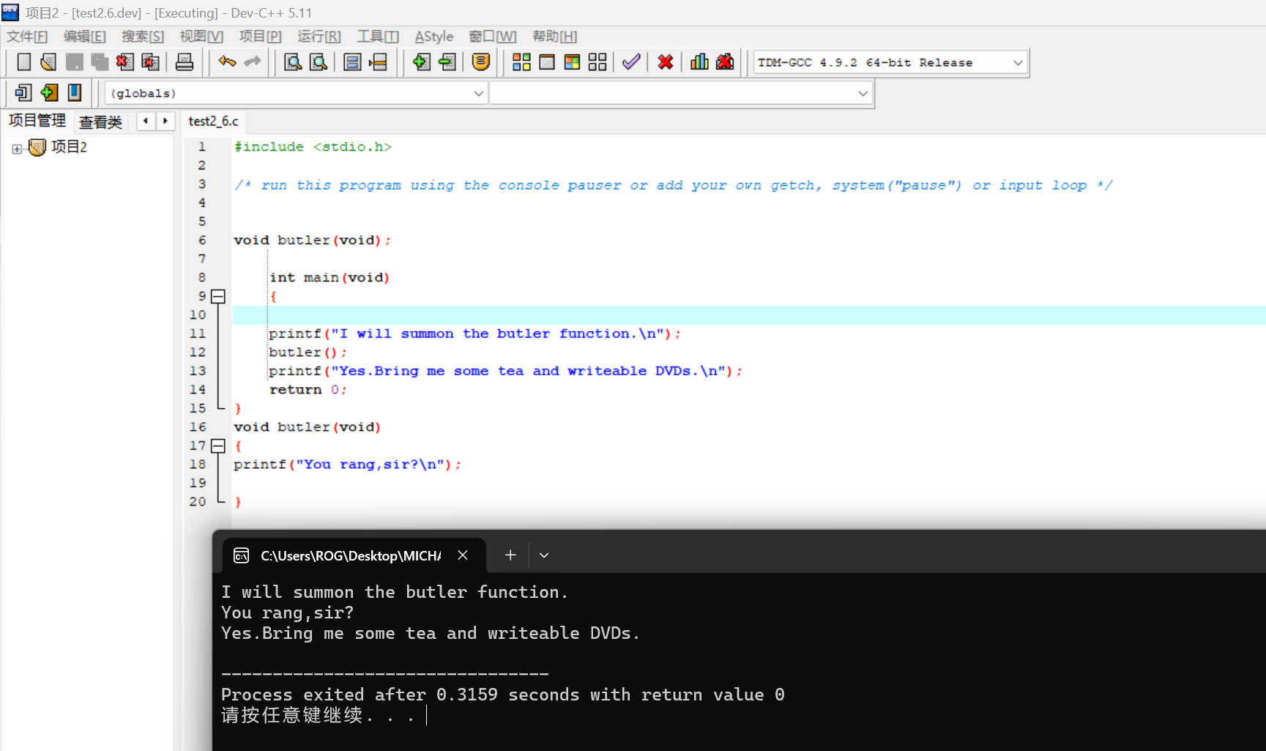The image size is (1266, 751).
Task: Open the profile analysis chart icon
Action: click(x=699, y=62)
